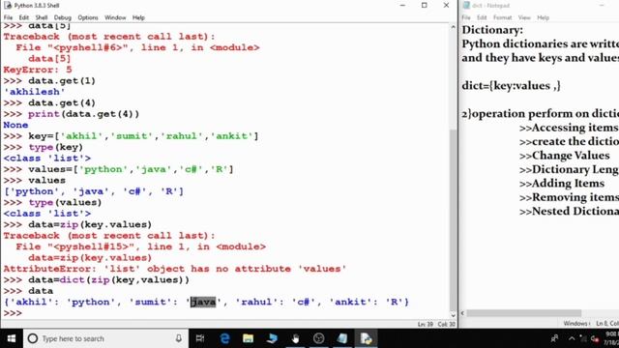Click the 'Dictionary:' heading in Notepad
This screenshot has width=619, height=348.
(x=492, y=30)
